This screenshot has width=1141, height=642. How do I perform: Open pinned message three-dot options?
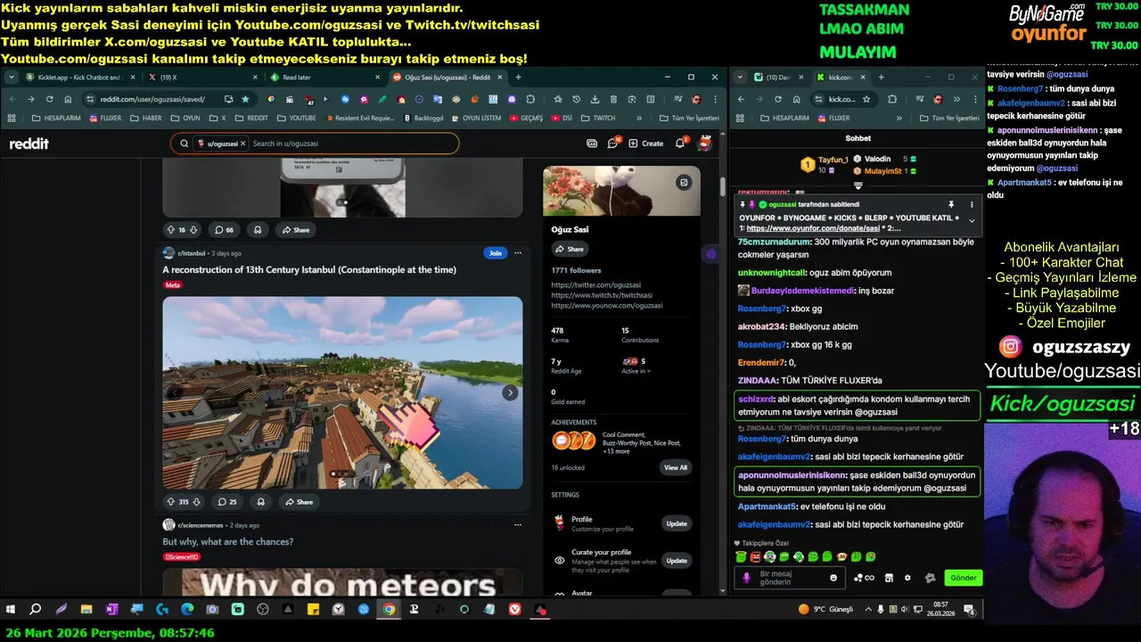[972, 204]
